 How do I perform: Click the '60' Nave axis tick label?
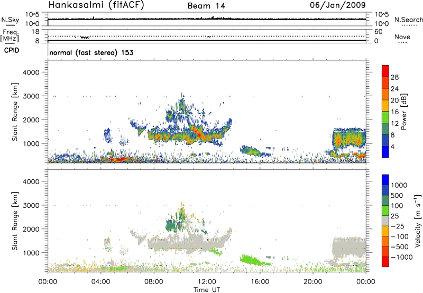tap(378, 32)
